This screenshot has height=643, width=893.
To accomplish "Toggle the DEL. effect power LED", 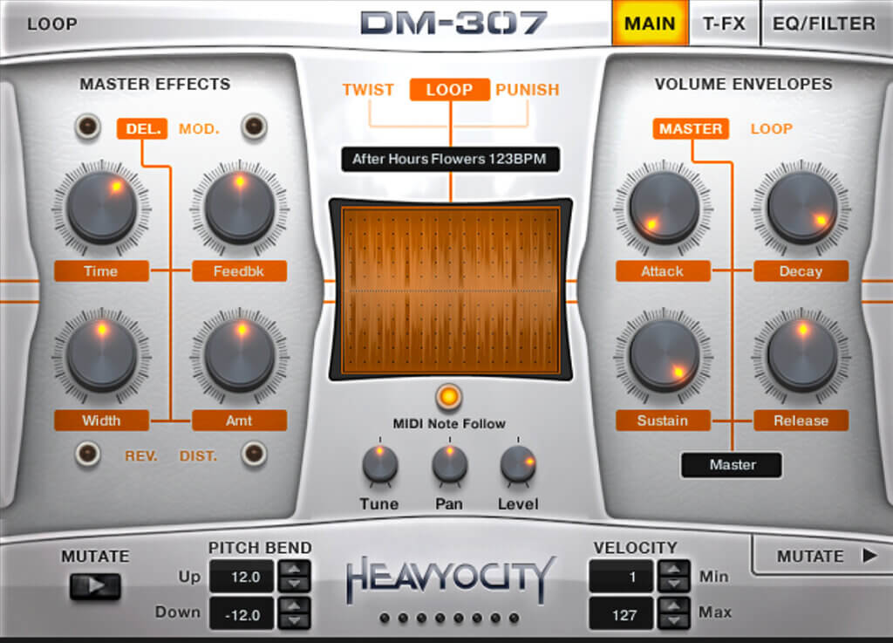I will (x=86, y=126).
